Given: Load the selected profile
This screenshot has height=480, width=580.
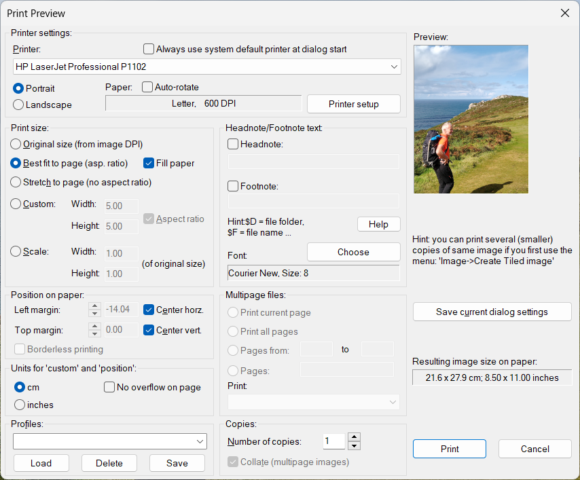Looking at the screenshot, I should point(41,463).
